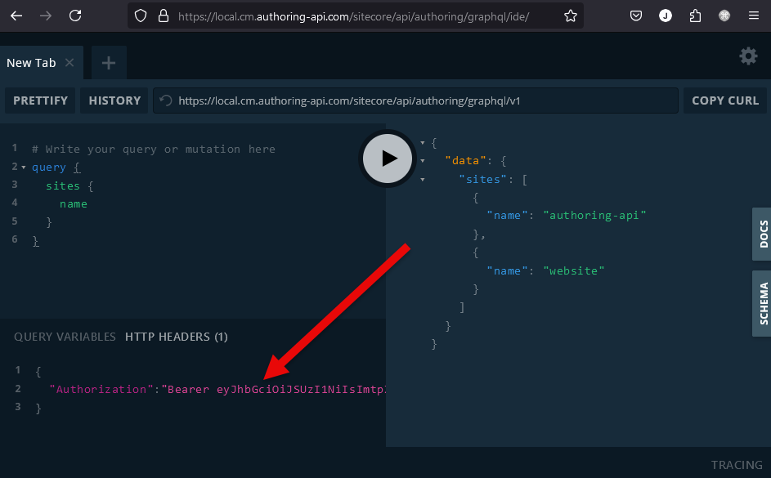Bookmark this page with the star icon
The height and width of the screenshot is (478, 771).
570,16
